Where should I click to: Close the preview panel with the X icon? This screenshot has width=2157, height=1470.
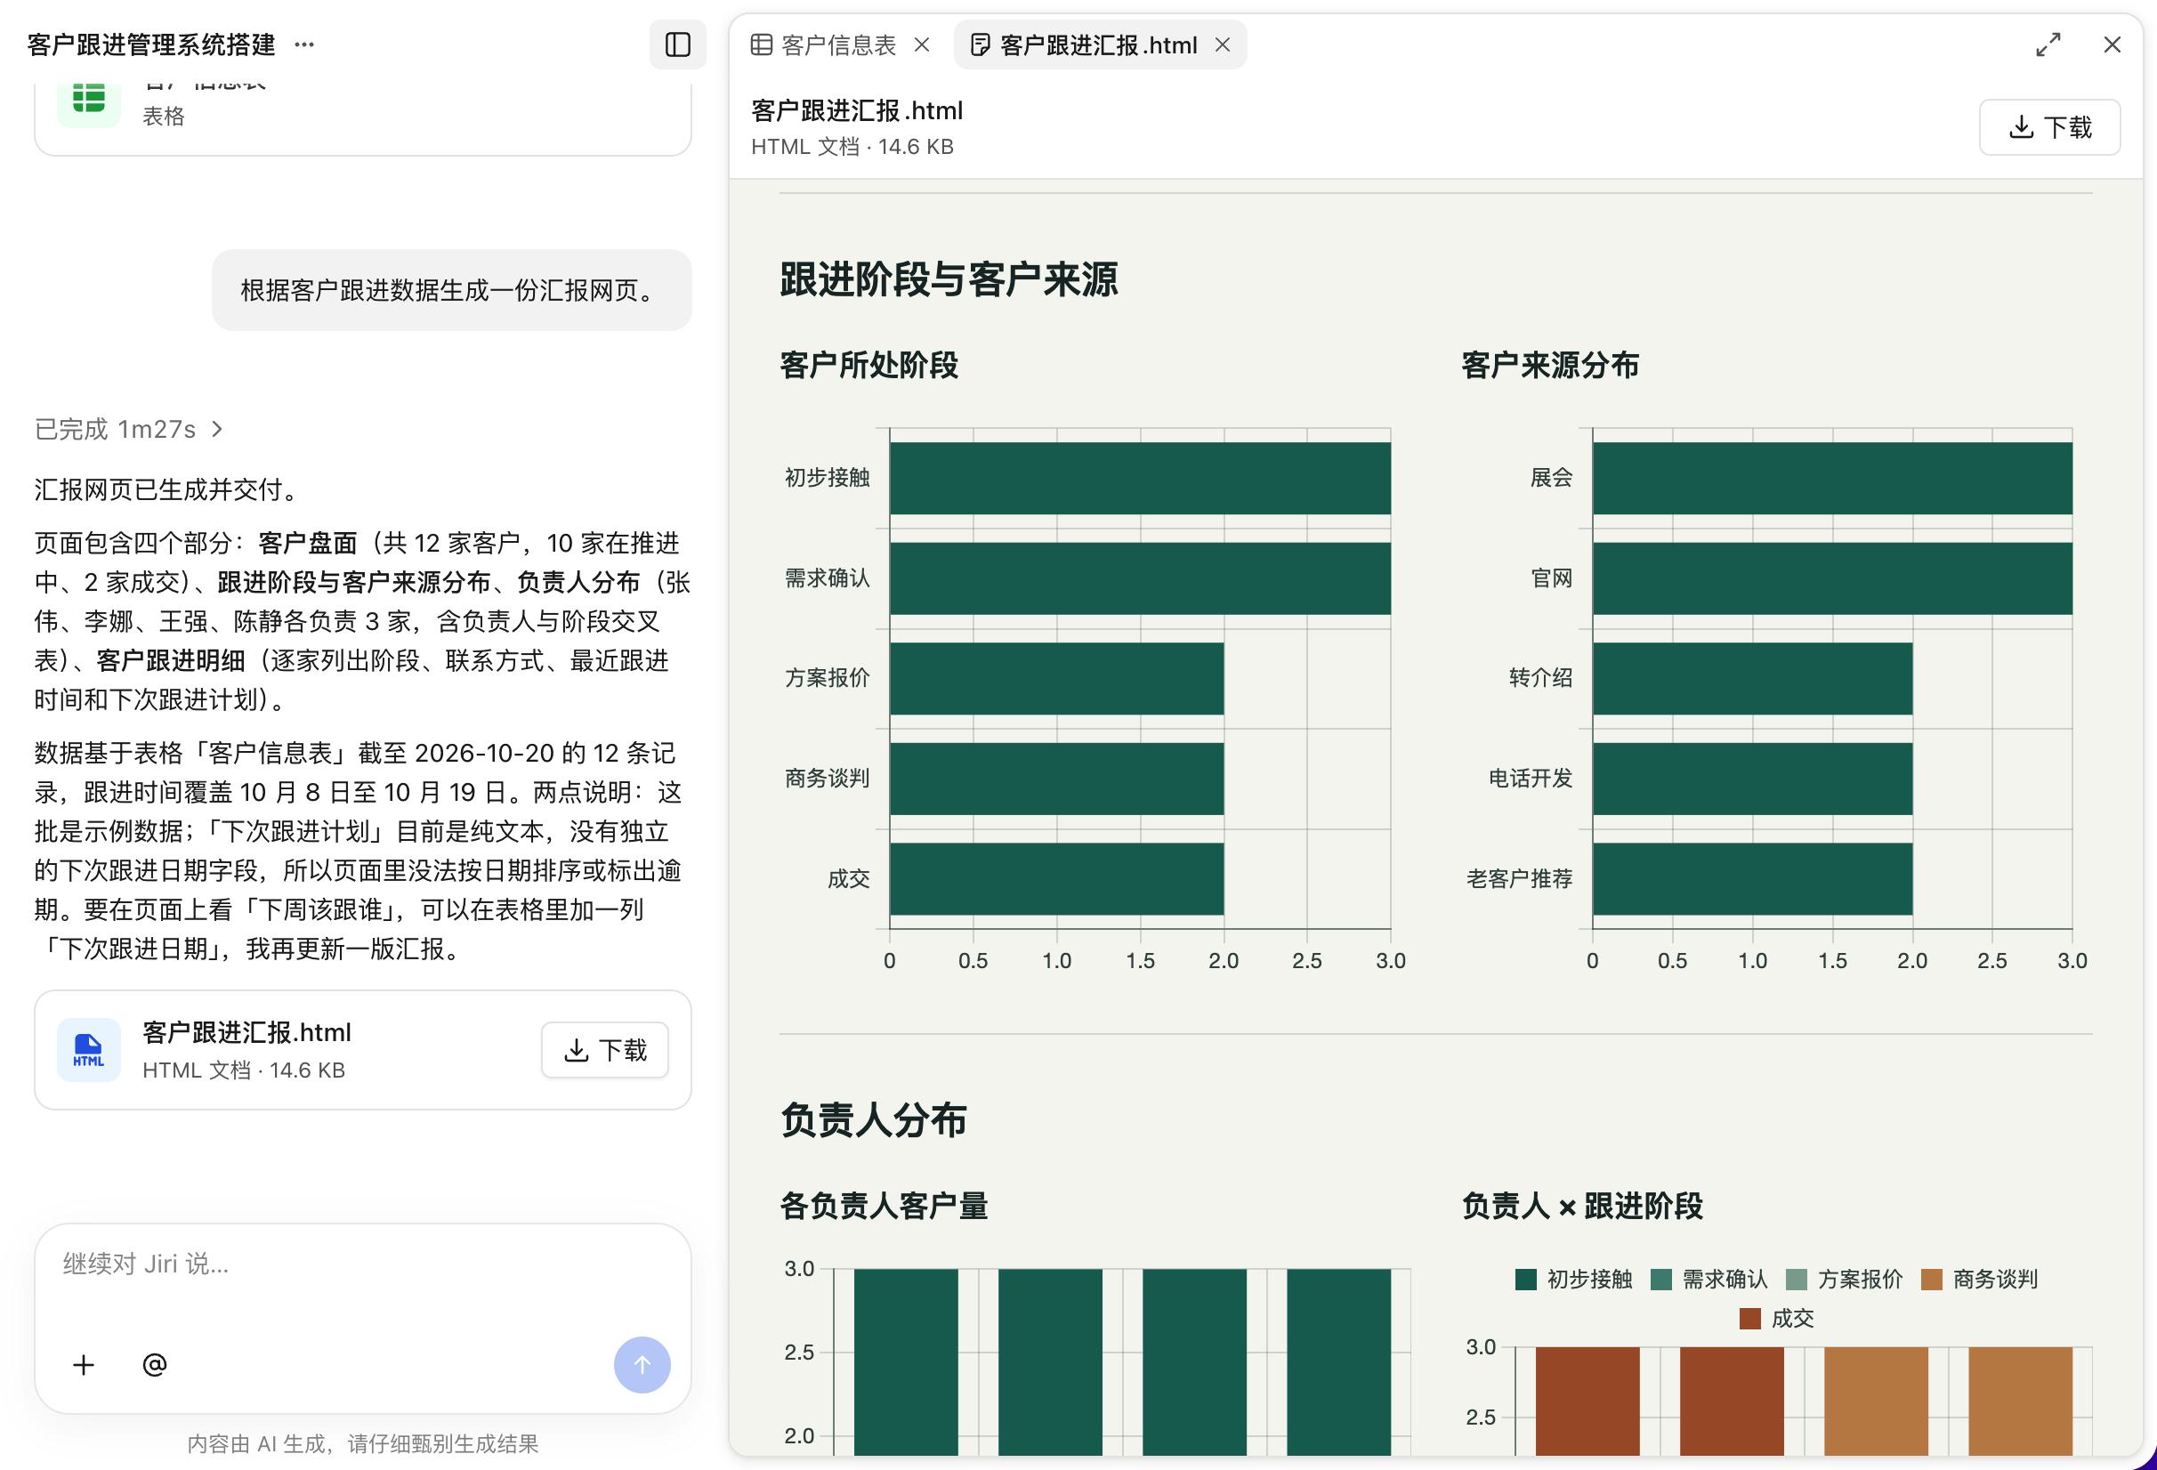(x=2113, y=44)
